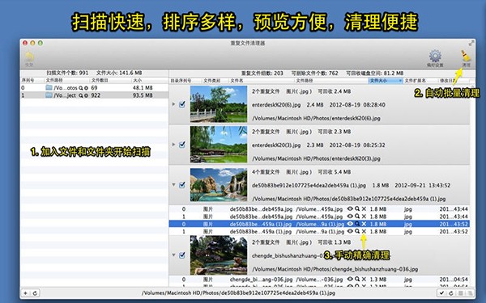Click 扫描文件个数: 991 summary text
Viewport: 486px width, 303px height.
(x=67, y=73)
